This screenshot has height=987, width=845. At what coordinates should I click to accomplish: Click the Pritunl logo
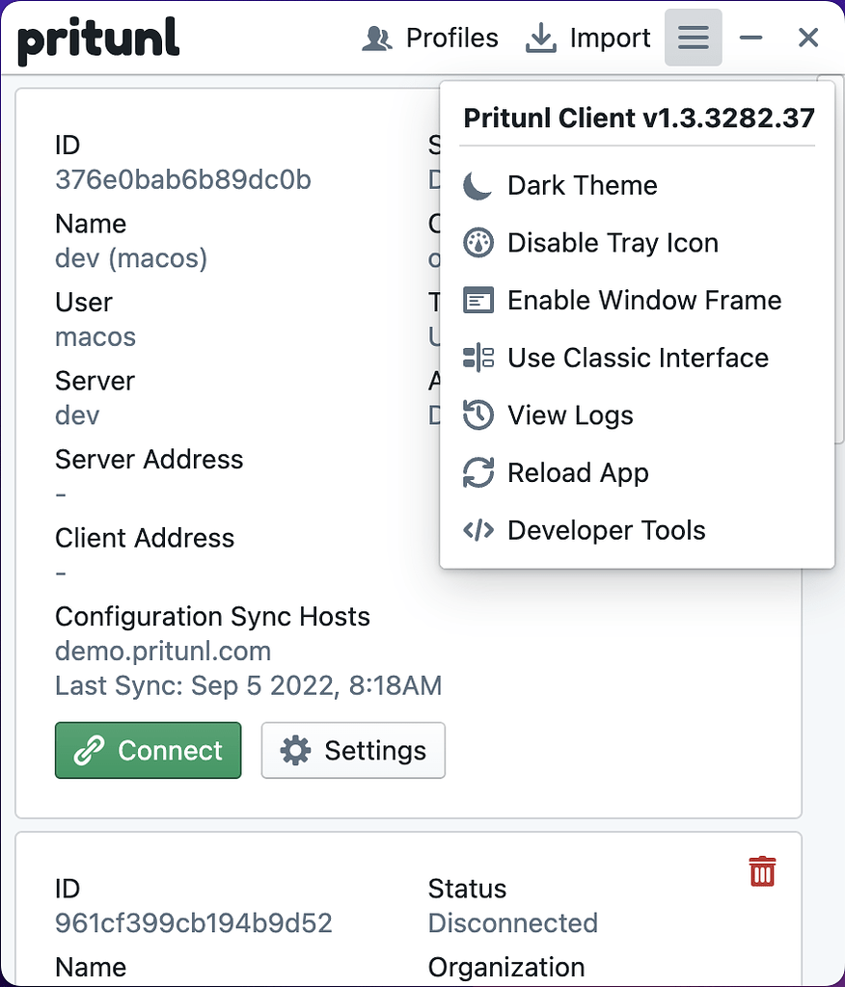click(97, 39)
